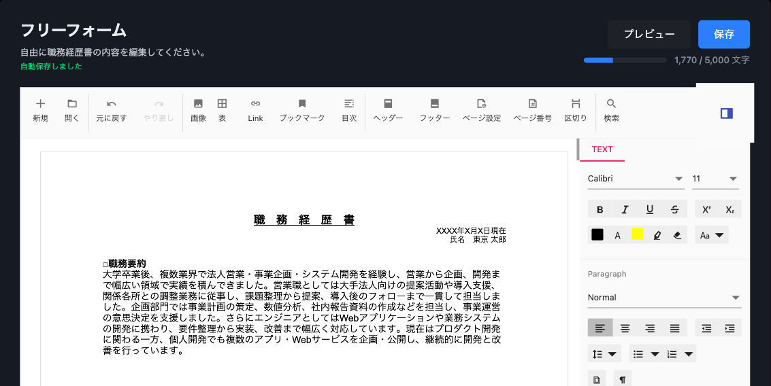Image resolution: width=771 pixels, height=386 pixels.
Task: Edit the フッター footer
Action: tap(435, 110)
